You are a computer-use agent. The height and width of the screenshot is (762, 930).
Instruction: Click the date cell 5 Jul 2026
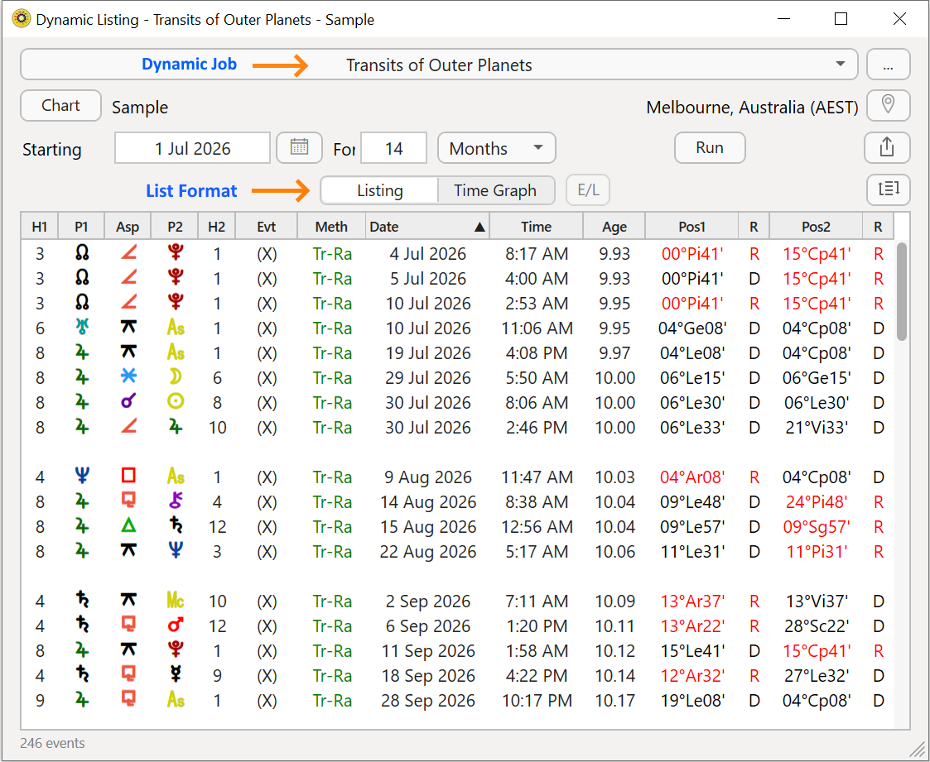(427, 279)
